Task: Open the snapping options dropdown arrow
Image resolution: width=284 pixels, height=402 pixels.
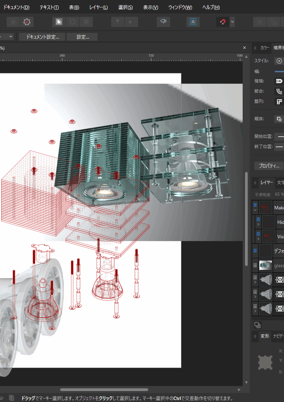Action: tap(233, 22)
